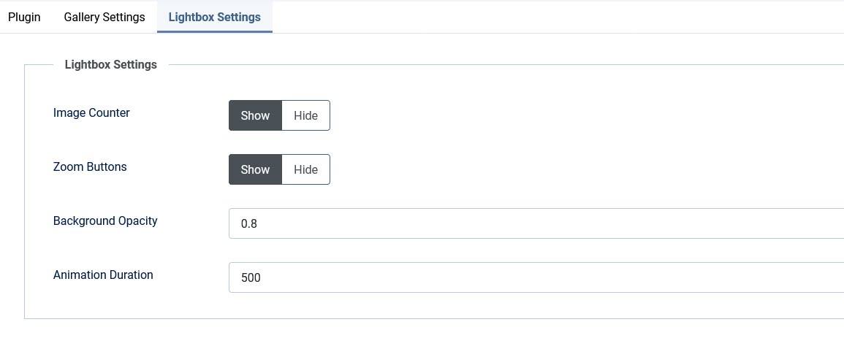The width and height of the screenshot is (844, 349).
Task: Hide the lightbox Zoom Buttons
Action: coord(305,169)
